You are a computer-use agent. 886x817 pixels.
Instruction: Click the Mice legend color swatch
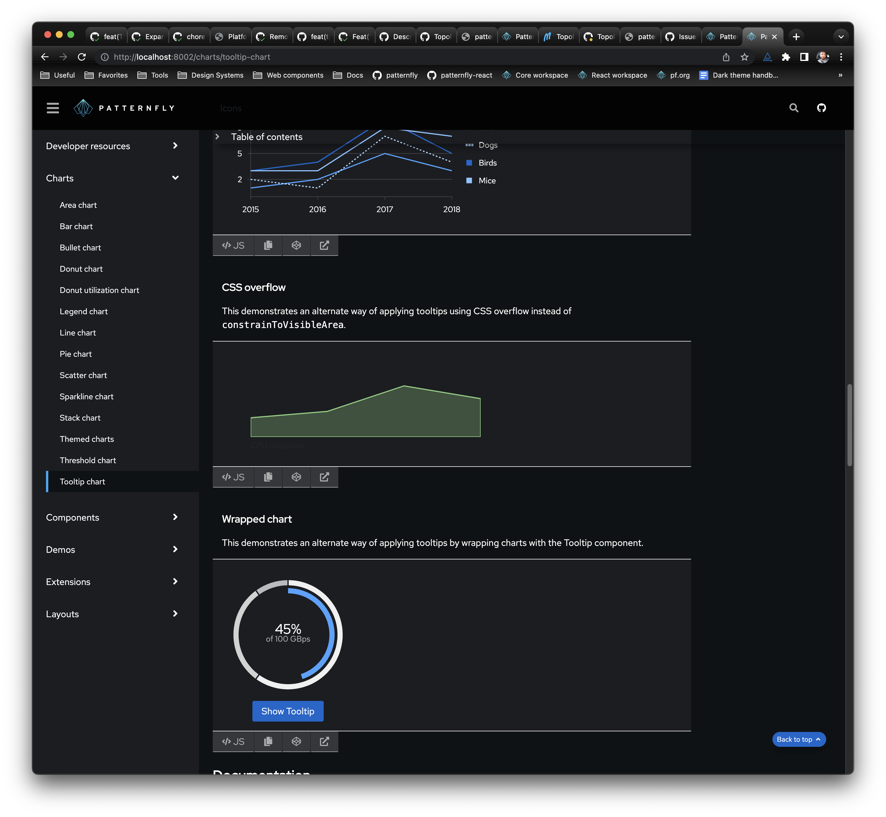click(x=469, y=180)
